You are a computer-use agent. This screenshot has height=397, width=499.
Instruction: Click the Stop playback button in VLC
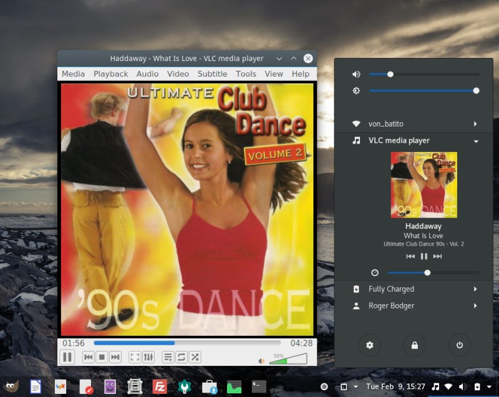[x=102, y=357]
